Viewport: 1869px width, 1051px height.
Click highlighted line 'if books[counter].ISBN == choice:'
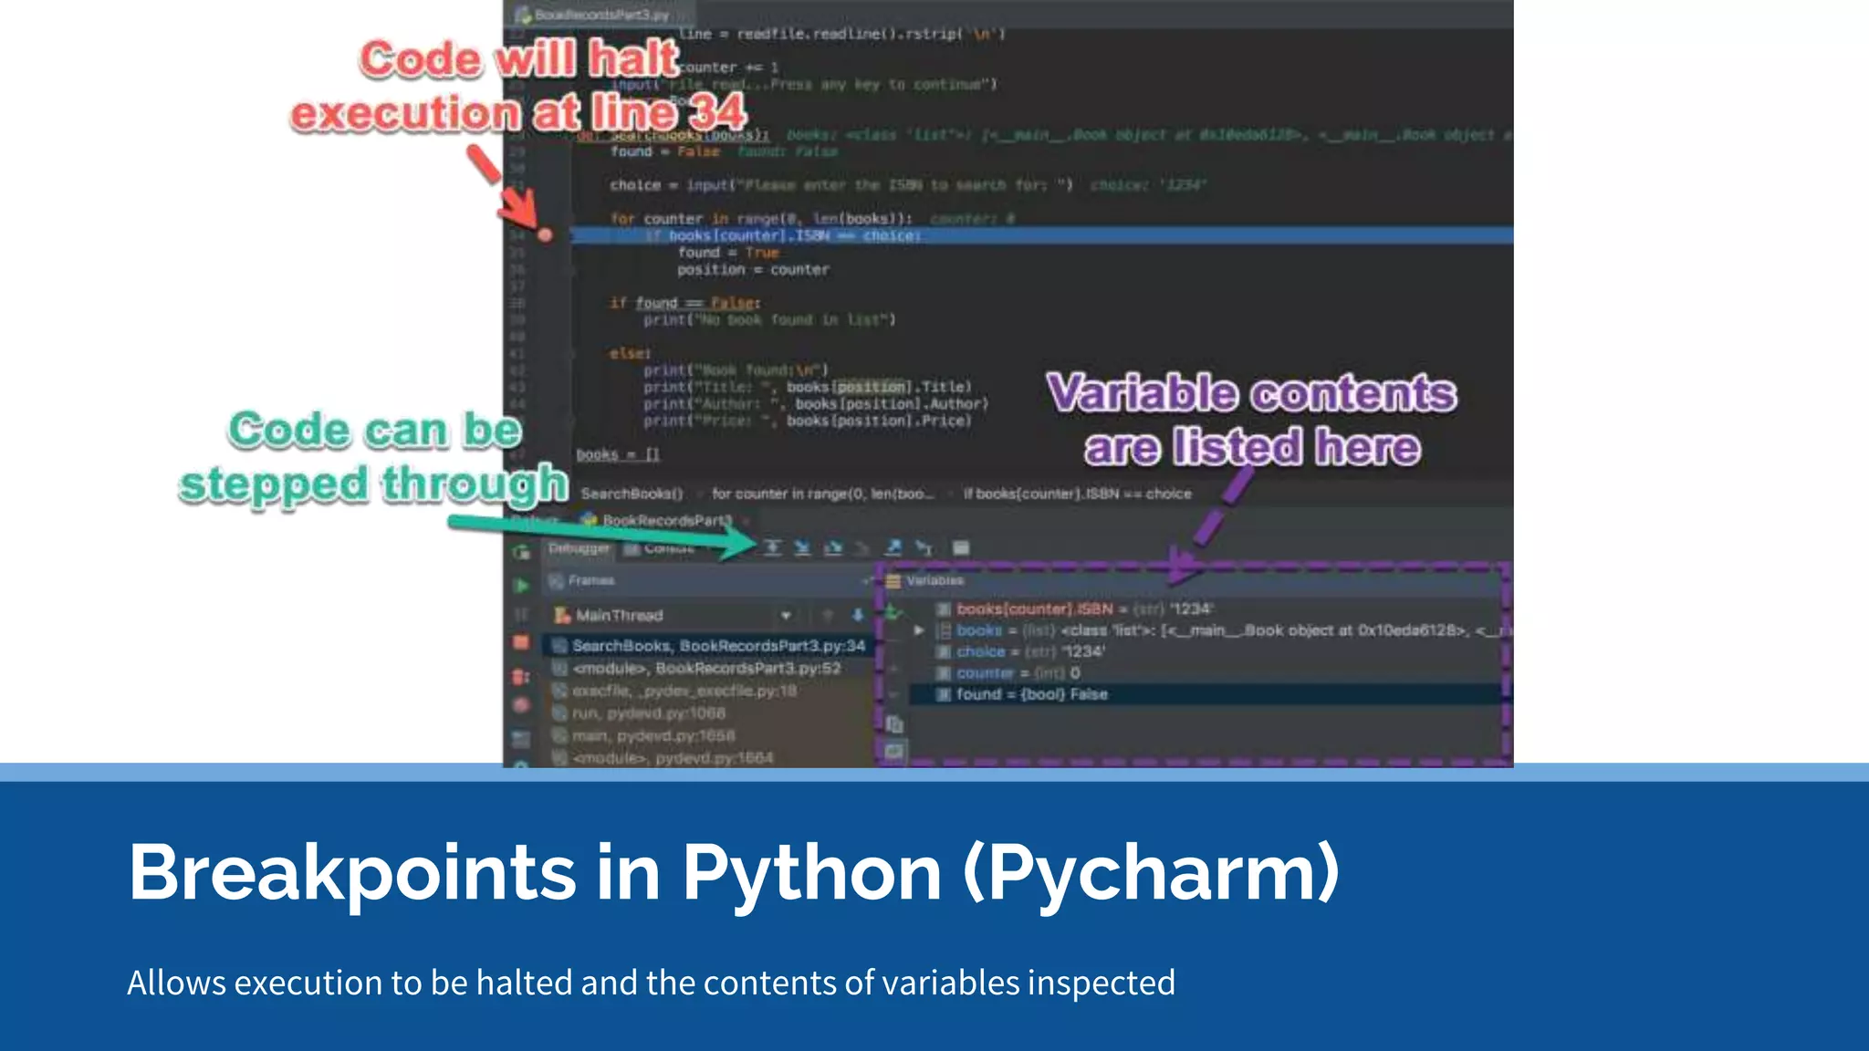click(1041, 235)
